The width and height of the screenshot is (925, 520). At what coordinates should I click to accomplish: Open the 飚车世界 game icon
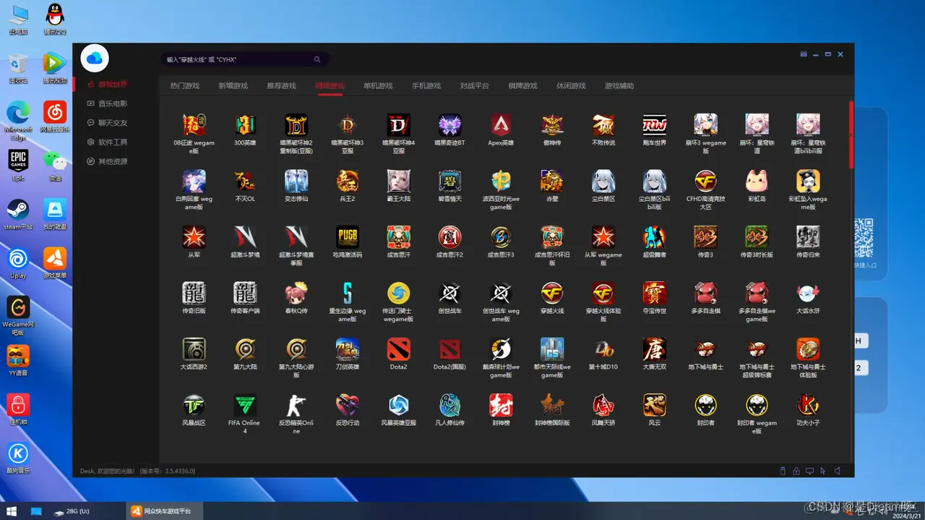655,125
